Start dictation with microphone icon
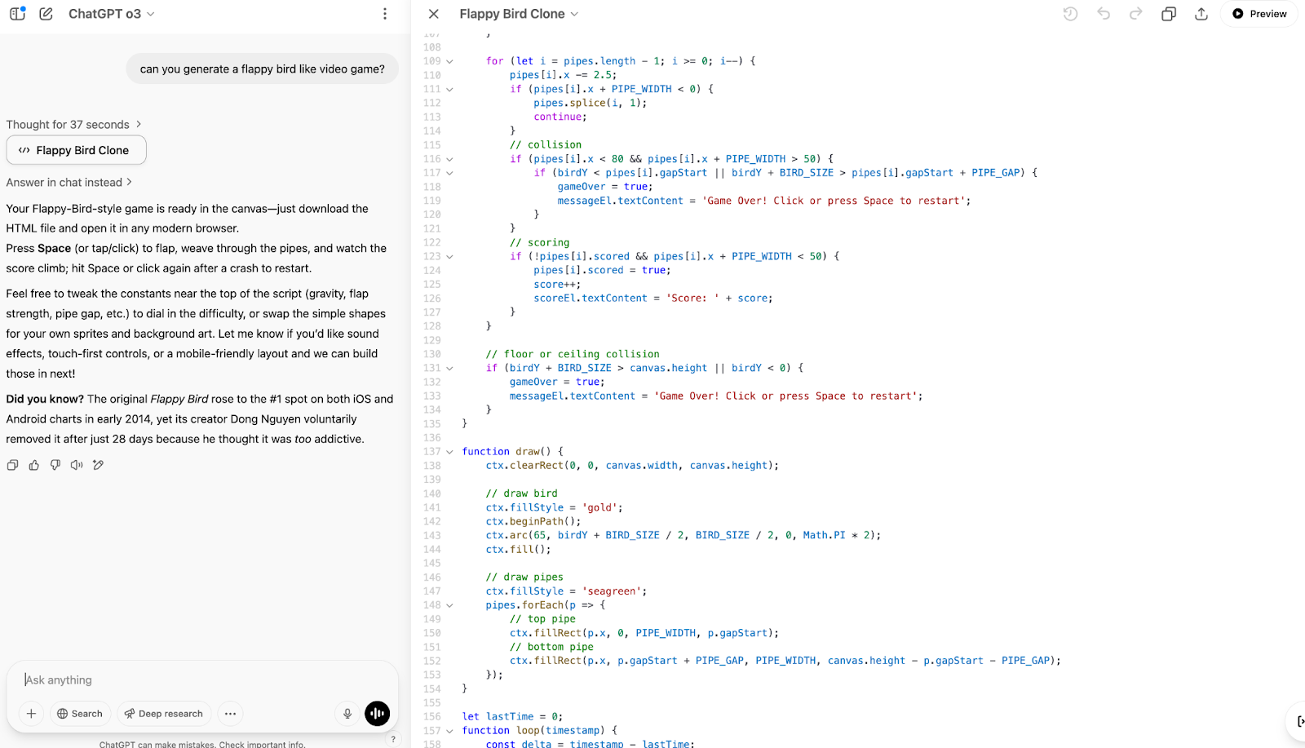 click(x=347, y=714)
